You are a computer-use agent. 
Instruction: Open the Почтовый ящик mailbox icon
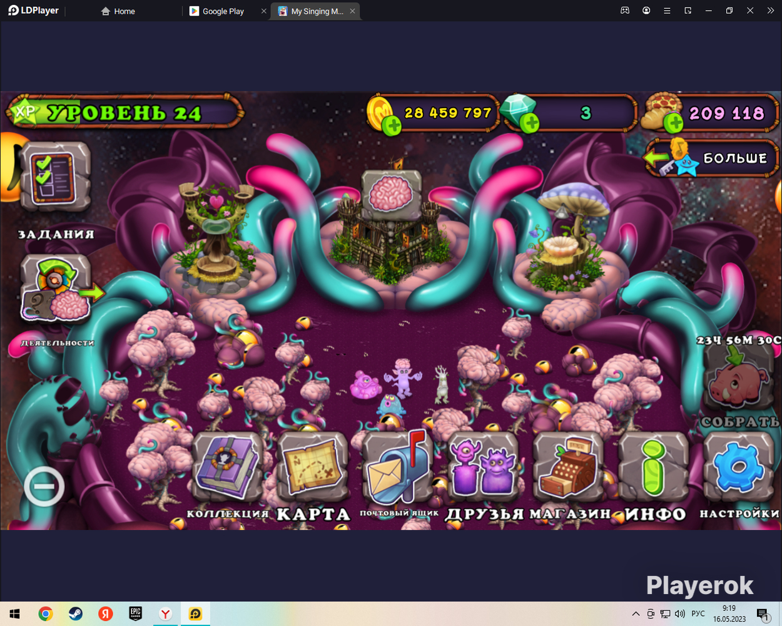tap(398, 467)
